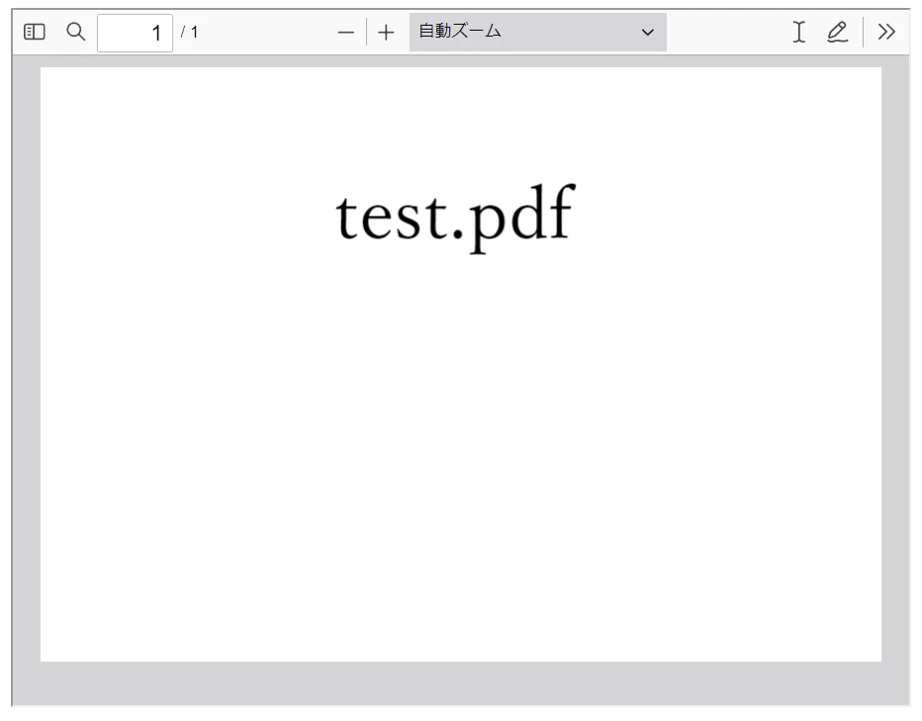Select the draw pen tool

tap(837, 32)
